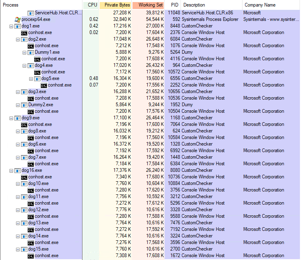Viewport: 302px width, 260px height.
Task: Click the dog11.exe process icon
Action: tap(24, 197)
